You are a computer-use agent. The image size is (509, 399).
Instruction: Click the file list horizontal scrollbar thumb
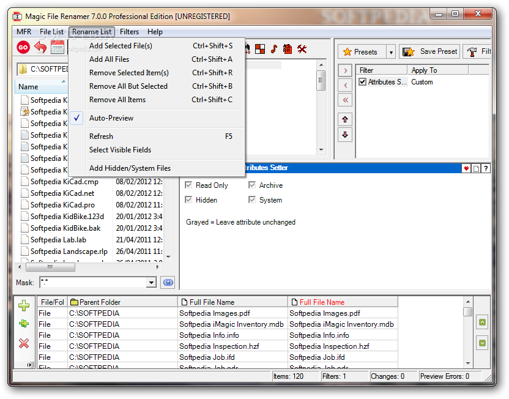tap(50, 267)
